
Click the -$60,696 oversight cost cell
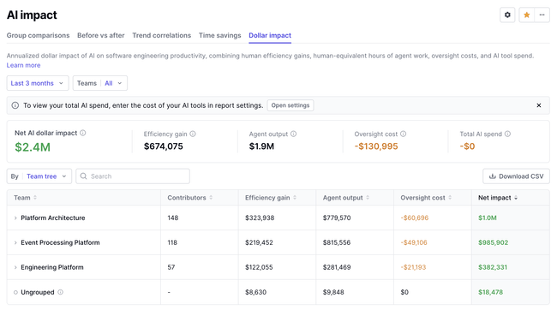click(x=415, y=218)
